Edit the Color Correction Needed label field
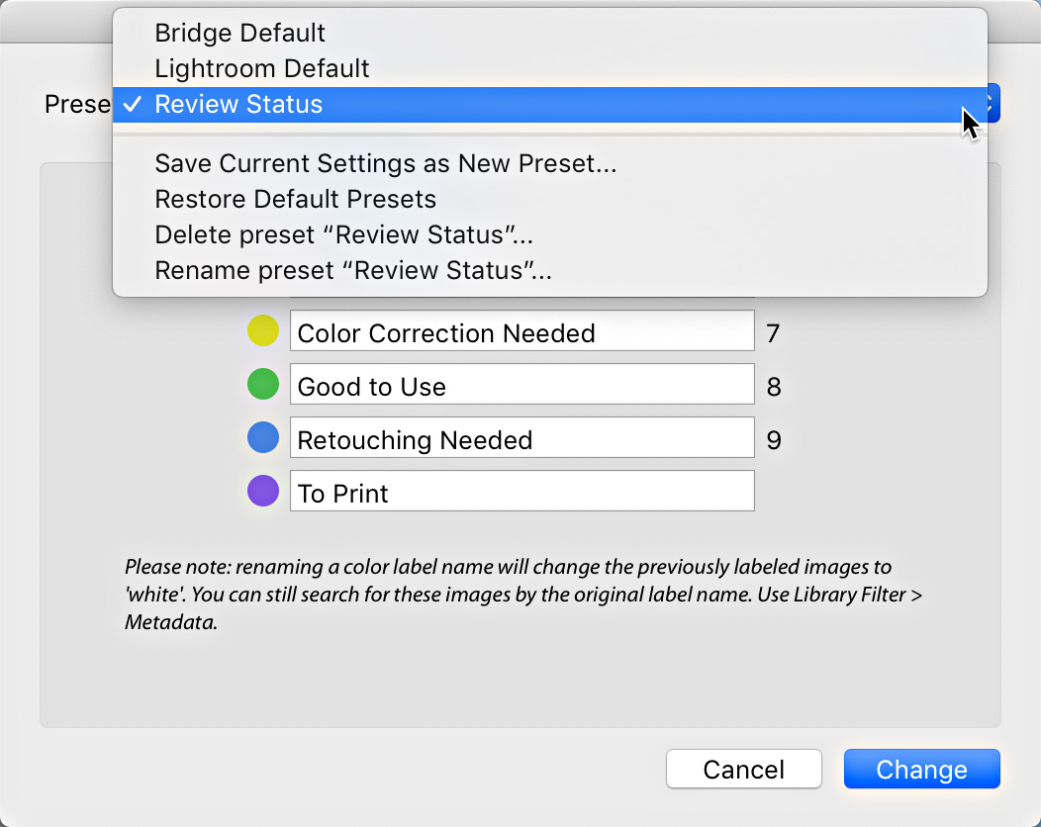Screen dimensions: 1041x827 click(521, 330)
